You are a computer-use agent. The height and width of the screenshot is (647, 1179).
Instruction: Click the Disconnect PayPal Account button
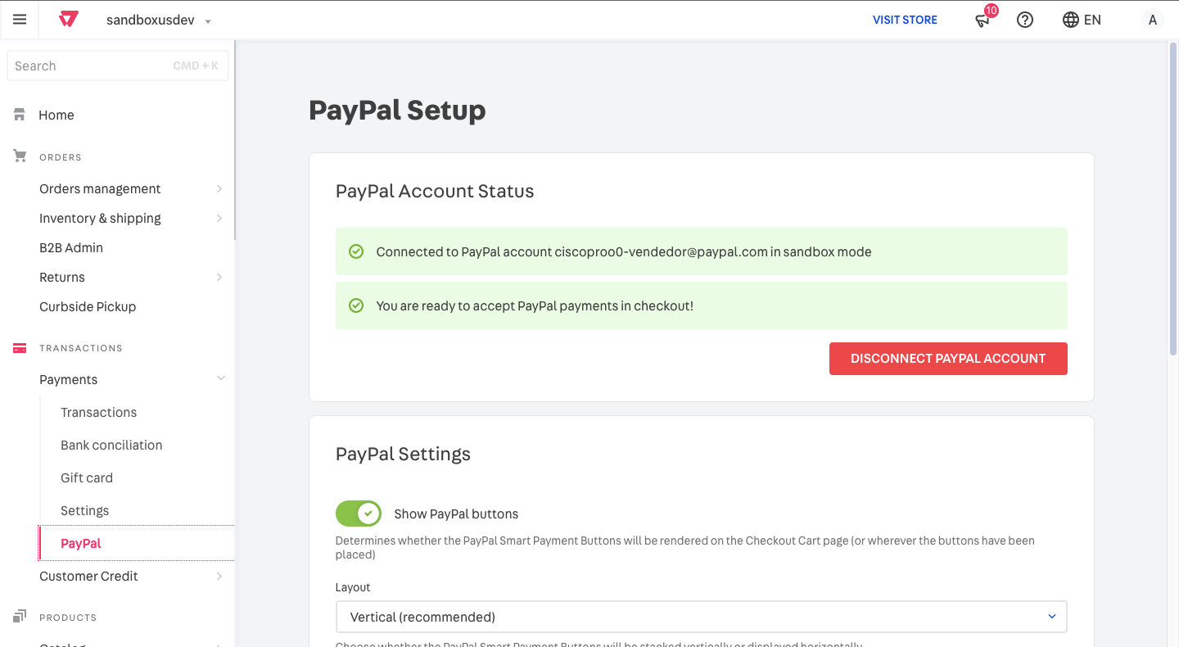tap(947, 358)
